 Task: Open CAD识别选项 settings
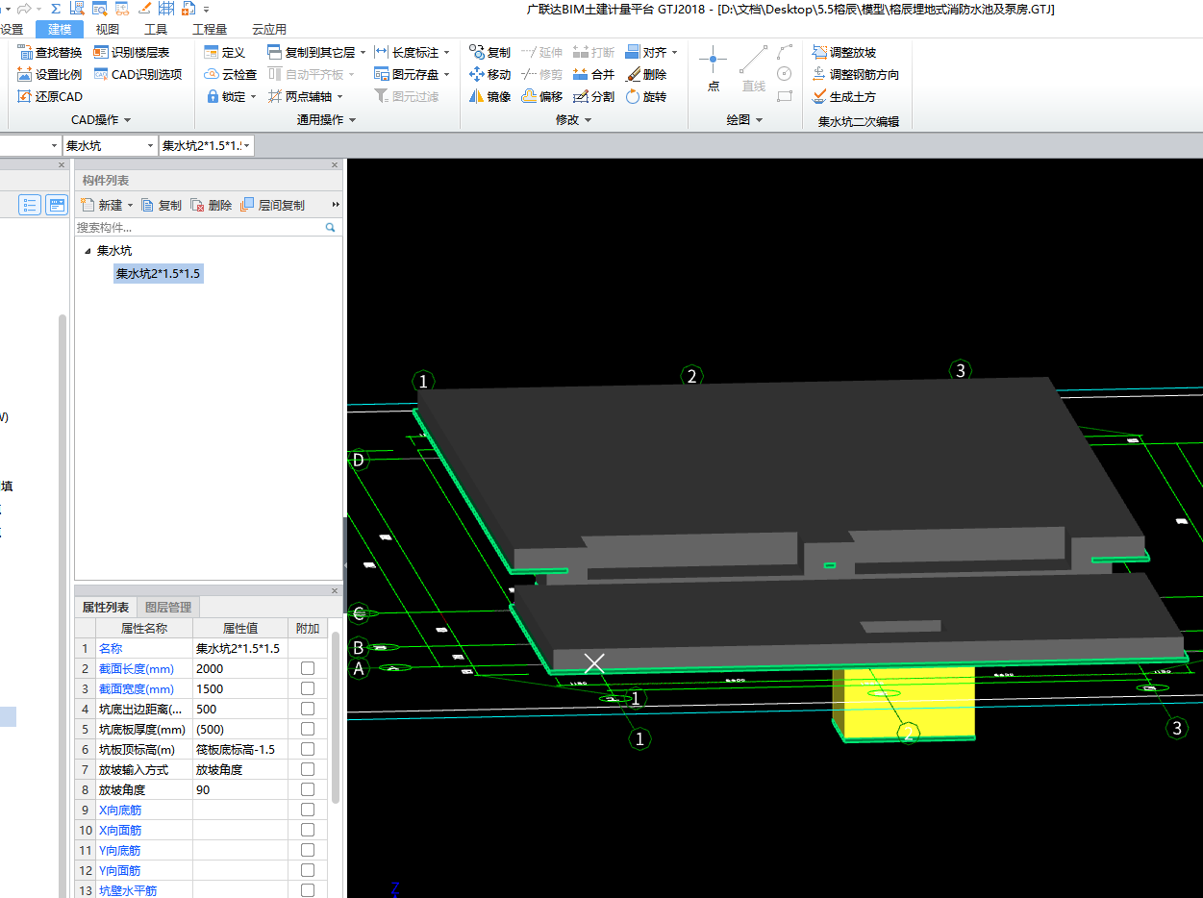(138, 74)
